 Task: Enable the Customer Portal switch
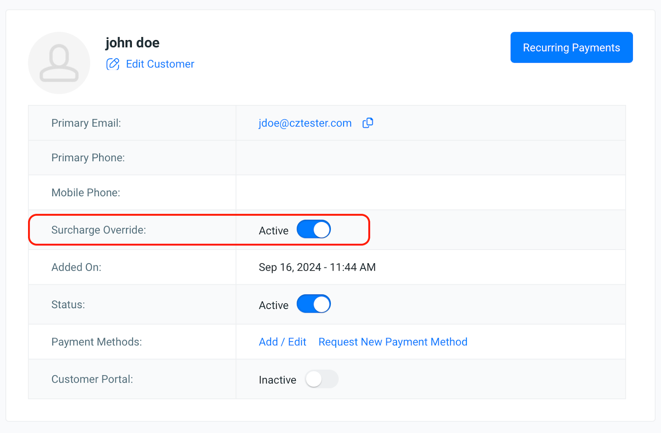pos(321,379)
